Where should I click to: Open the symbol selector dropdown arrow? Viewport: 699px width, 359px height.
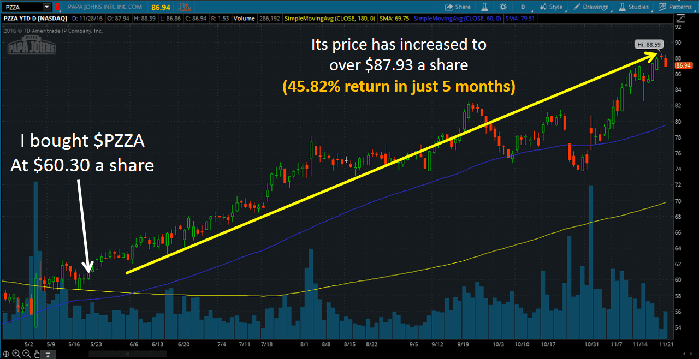click(x=46, y=7)
